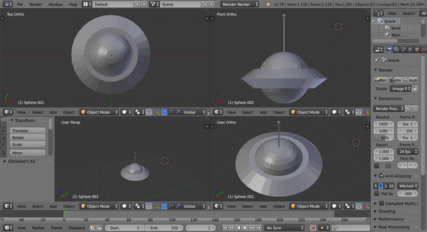Open outliner editor type selector
This screenshot has height=232, width=427.
click(379, 14)
